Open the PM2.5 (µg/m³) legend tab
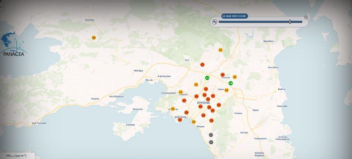 (16, 156)
